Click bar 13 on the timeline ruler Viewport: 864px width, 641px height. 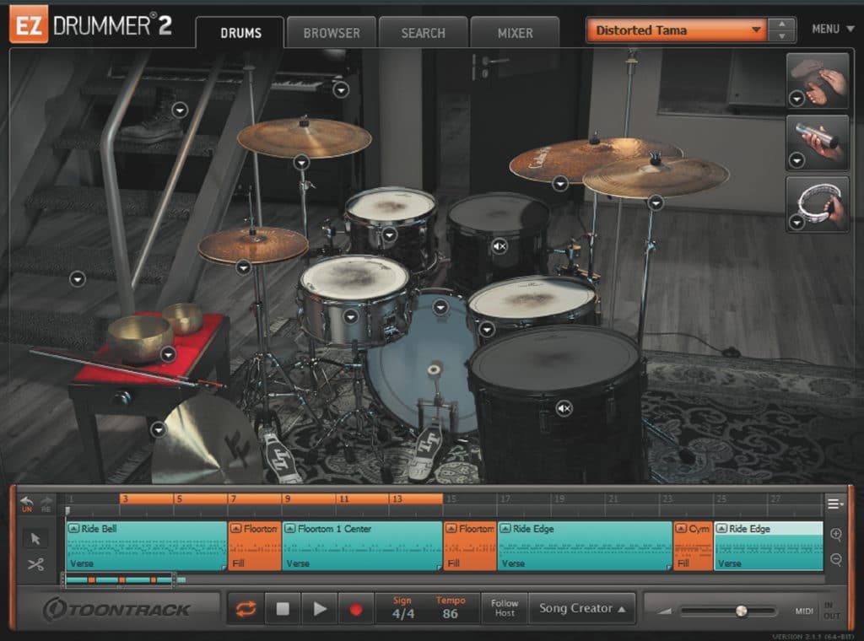click(397, 499)
